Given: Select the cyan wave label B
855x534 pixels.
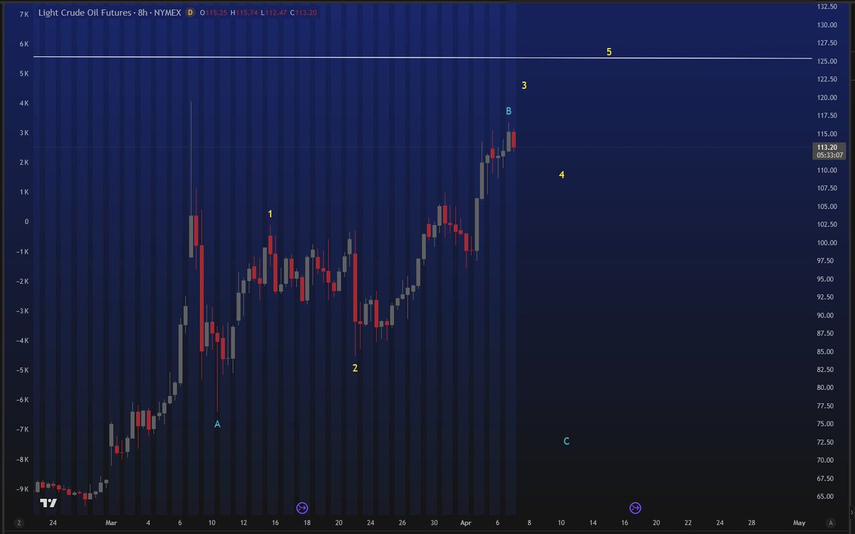Looking at the screenshot, I should (x=509, y=111).
